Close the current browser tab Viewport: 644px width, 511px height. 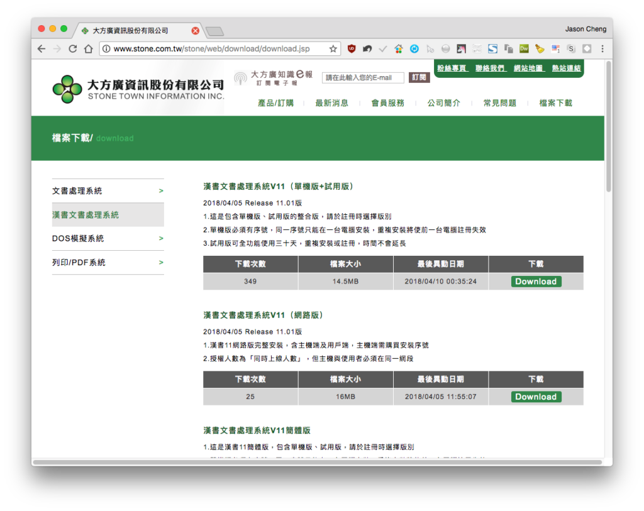pos(196,31)
